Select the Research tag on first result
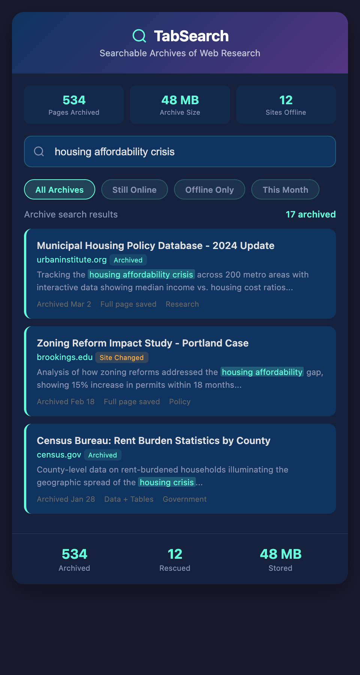The height and width of the screenshot is (675, 360). tap(182, 304)
